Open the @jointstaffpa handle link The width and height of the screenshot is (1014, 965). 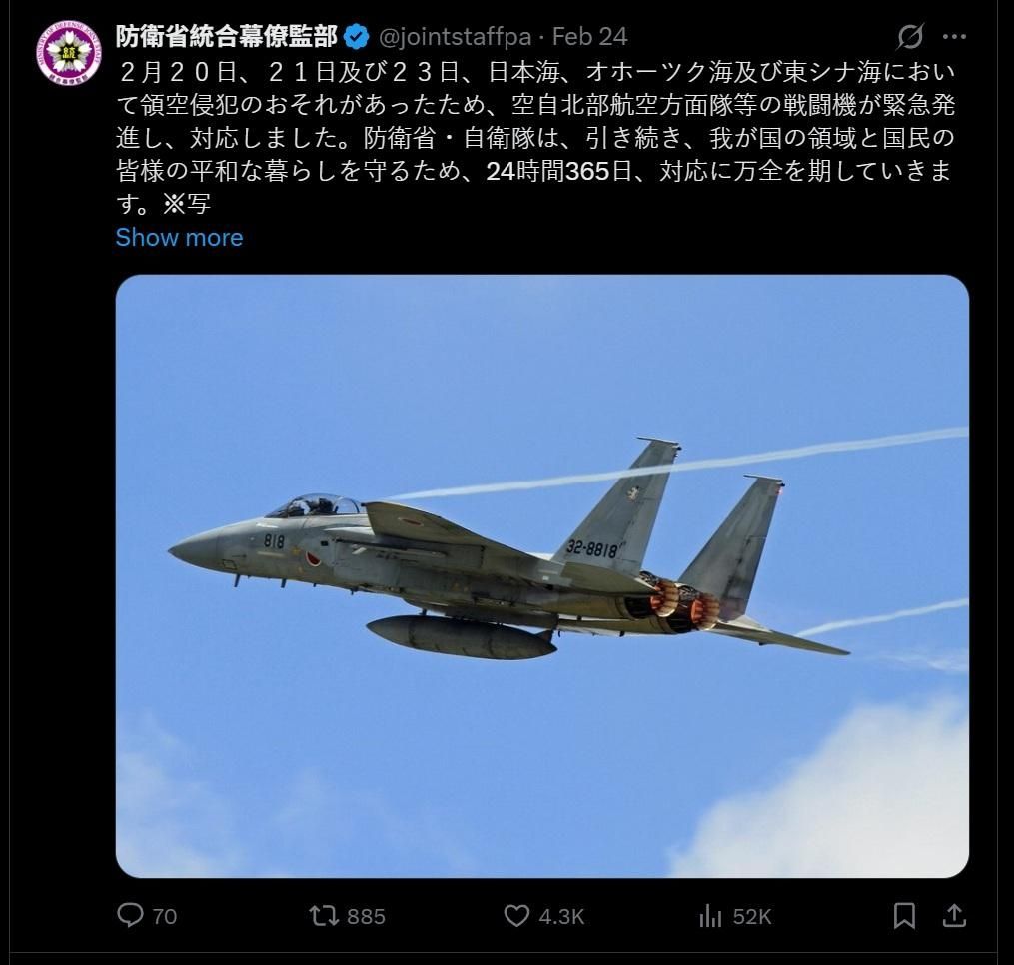455,37
